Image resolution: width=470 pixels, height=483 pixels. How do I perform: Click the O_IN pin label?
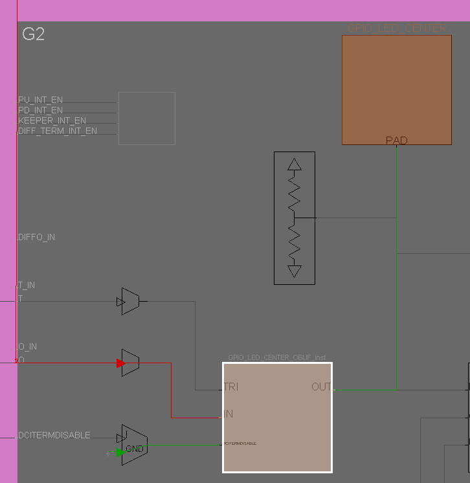[27, 346]
